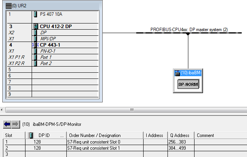This screenshot has width=247, height=157.
Task: Click 'ibaBM-DPM-S/DP-Monitor' detail label
Action: click(57, 124)
